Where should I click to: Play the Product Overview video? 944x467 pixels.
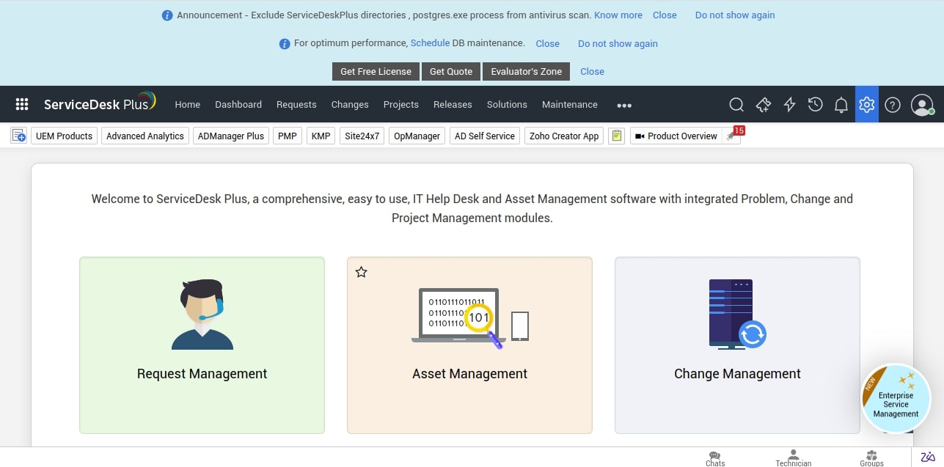[676, 136]
